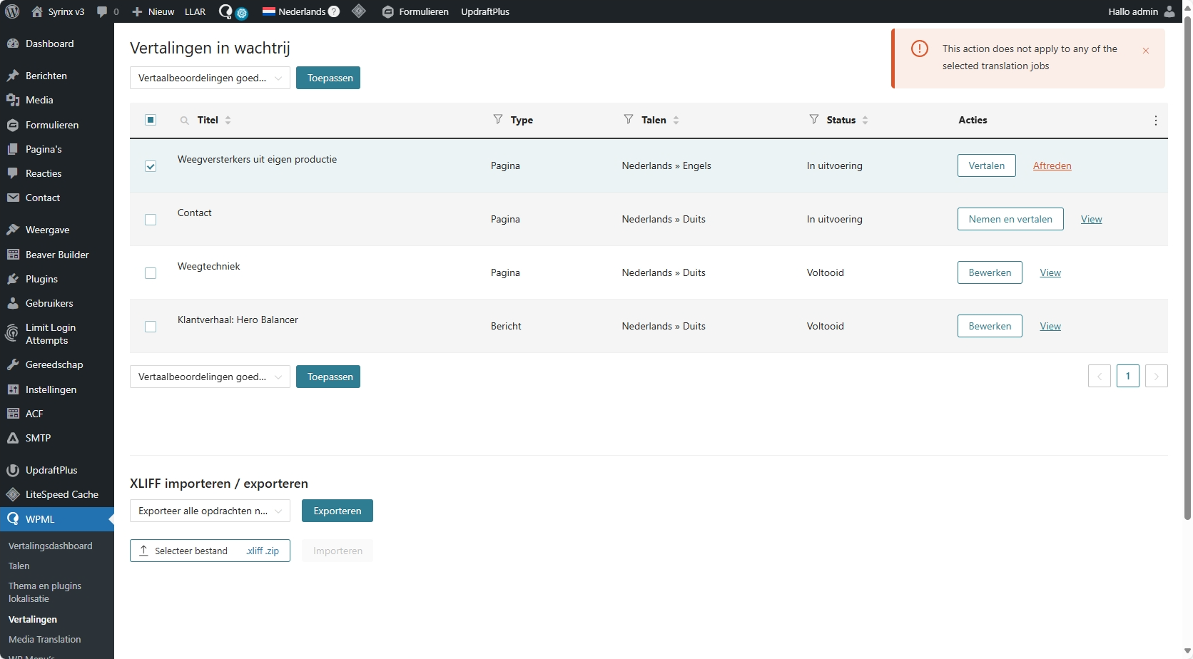Click the Talen column filter icon

pos(629,119)
